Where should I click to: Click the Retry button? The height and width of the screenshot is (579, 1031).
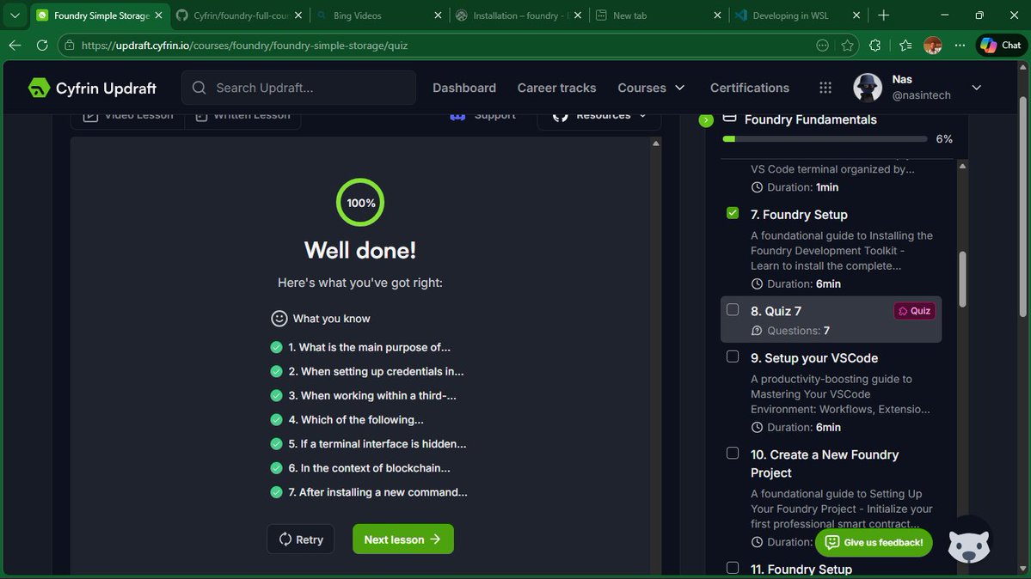pyautogui.click(x=300, y=539)
